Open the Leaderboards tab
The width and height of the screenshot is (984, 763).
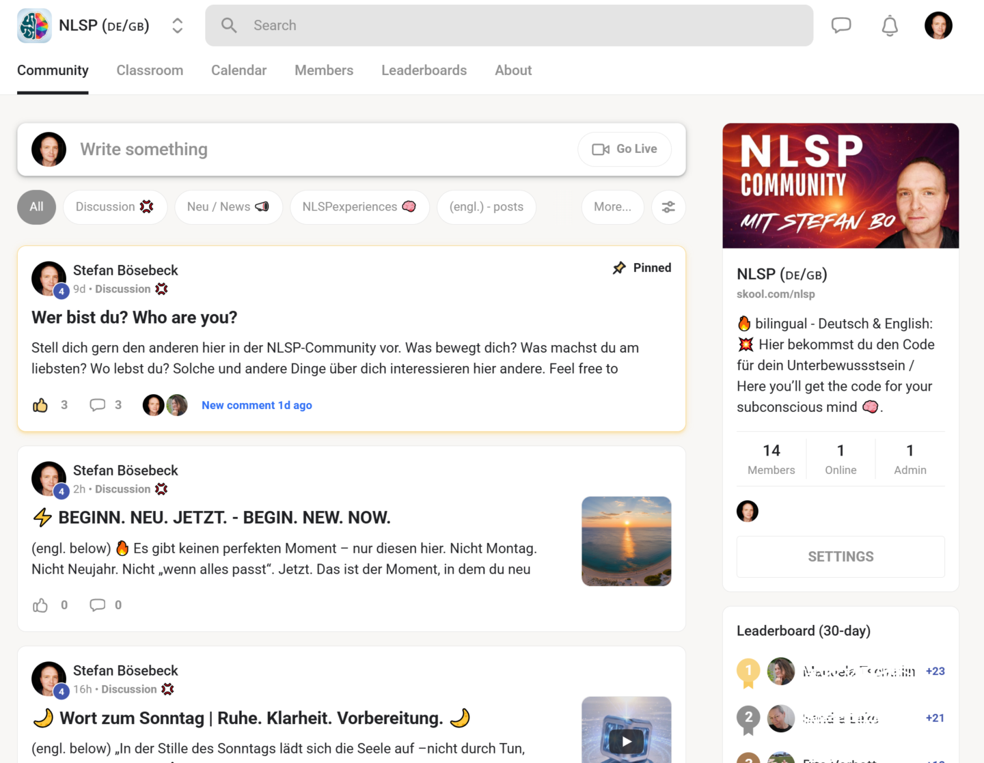424,70
